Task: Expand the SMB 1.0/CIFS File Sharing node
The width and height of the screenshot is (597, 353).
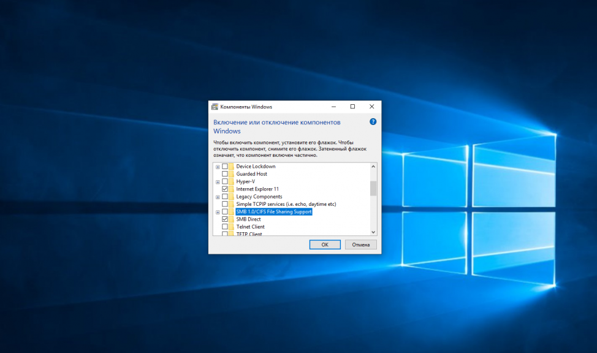Action: pyautogui.click(x=218, y=212)
